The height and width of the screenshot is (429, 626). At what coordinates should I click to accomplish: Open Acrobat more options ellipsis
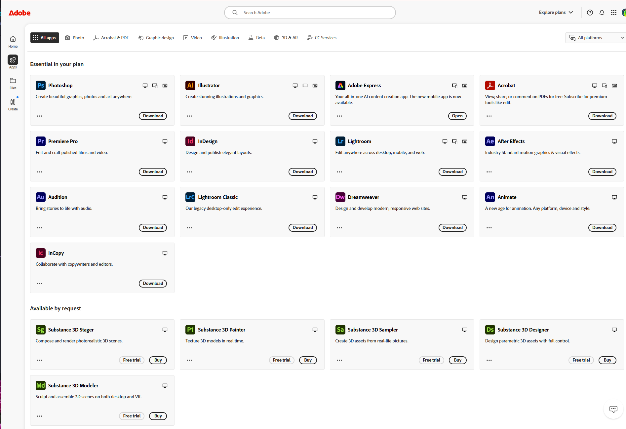489,116
